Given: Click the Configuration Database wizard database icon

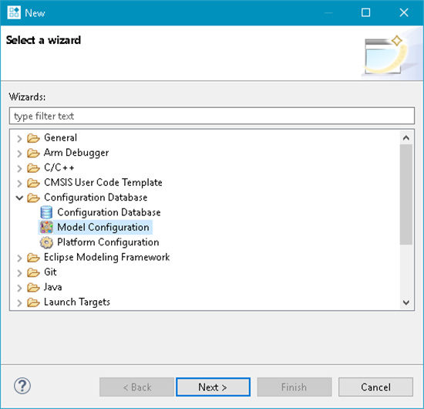Looking at the screenshot, I should click(46, 212).
